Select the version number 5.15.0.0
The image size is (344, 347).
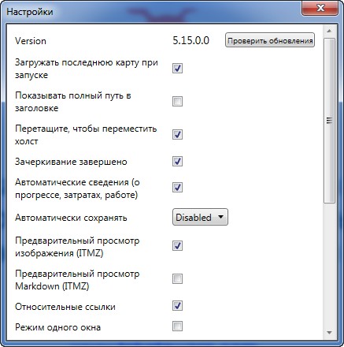point(191,41)
